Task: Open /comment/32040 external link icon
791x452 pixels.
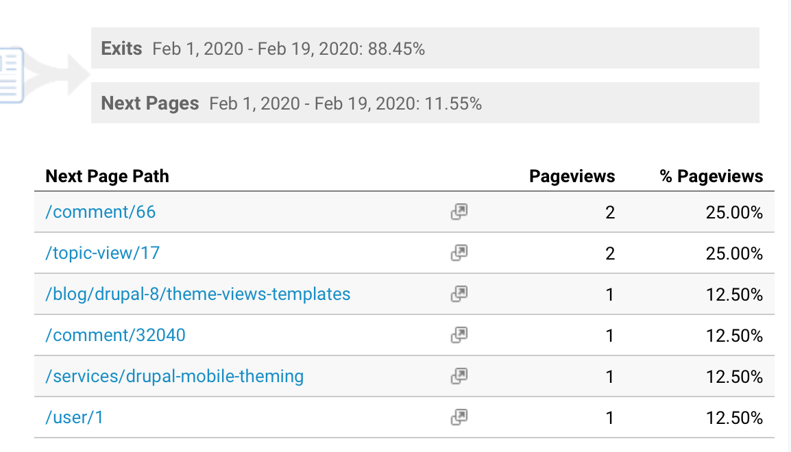Action: [459, 335]
